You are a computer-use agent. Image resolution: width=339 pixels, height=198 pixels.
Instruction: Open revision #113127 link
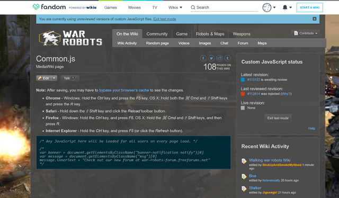pyautogui.click(x=254, y=80)
